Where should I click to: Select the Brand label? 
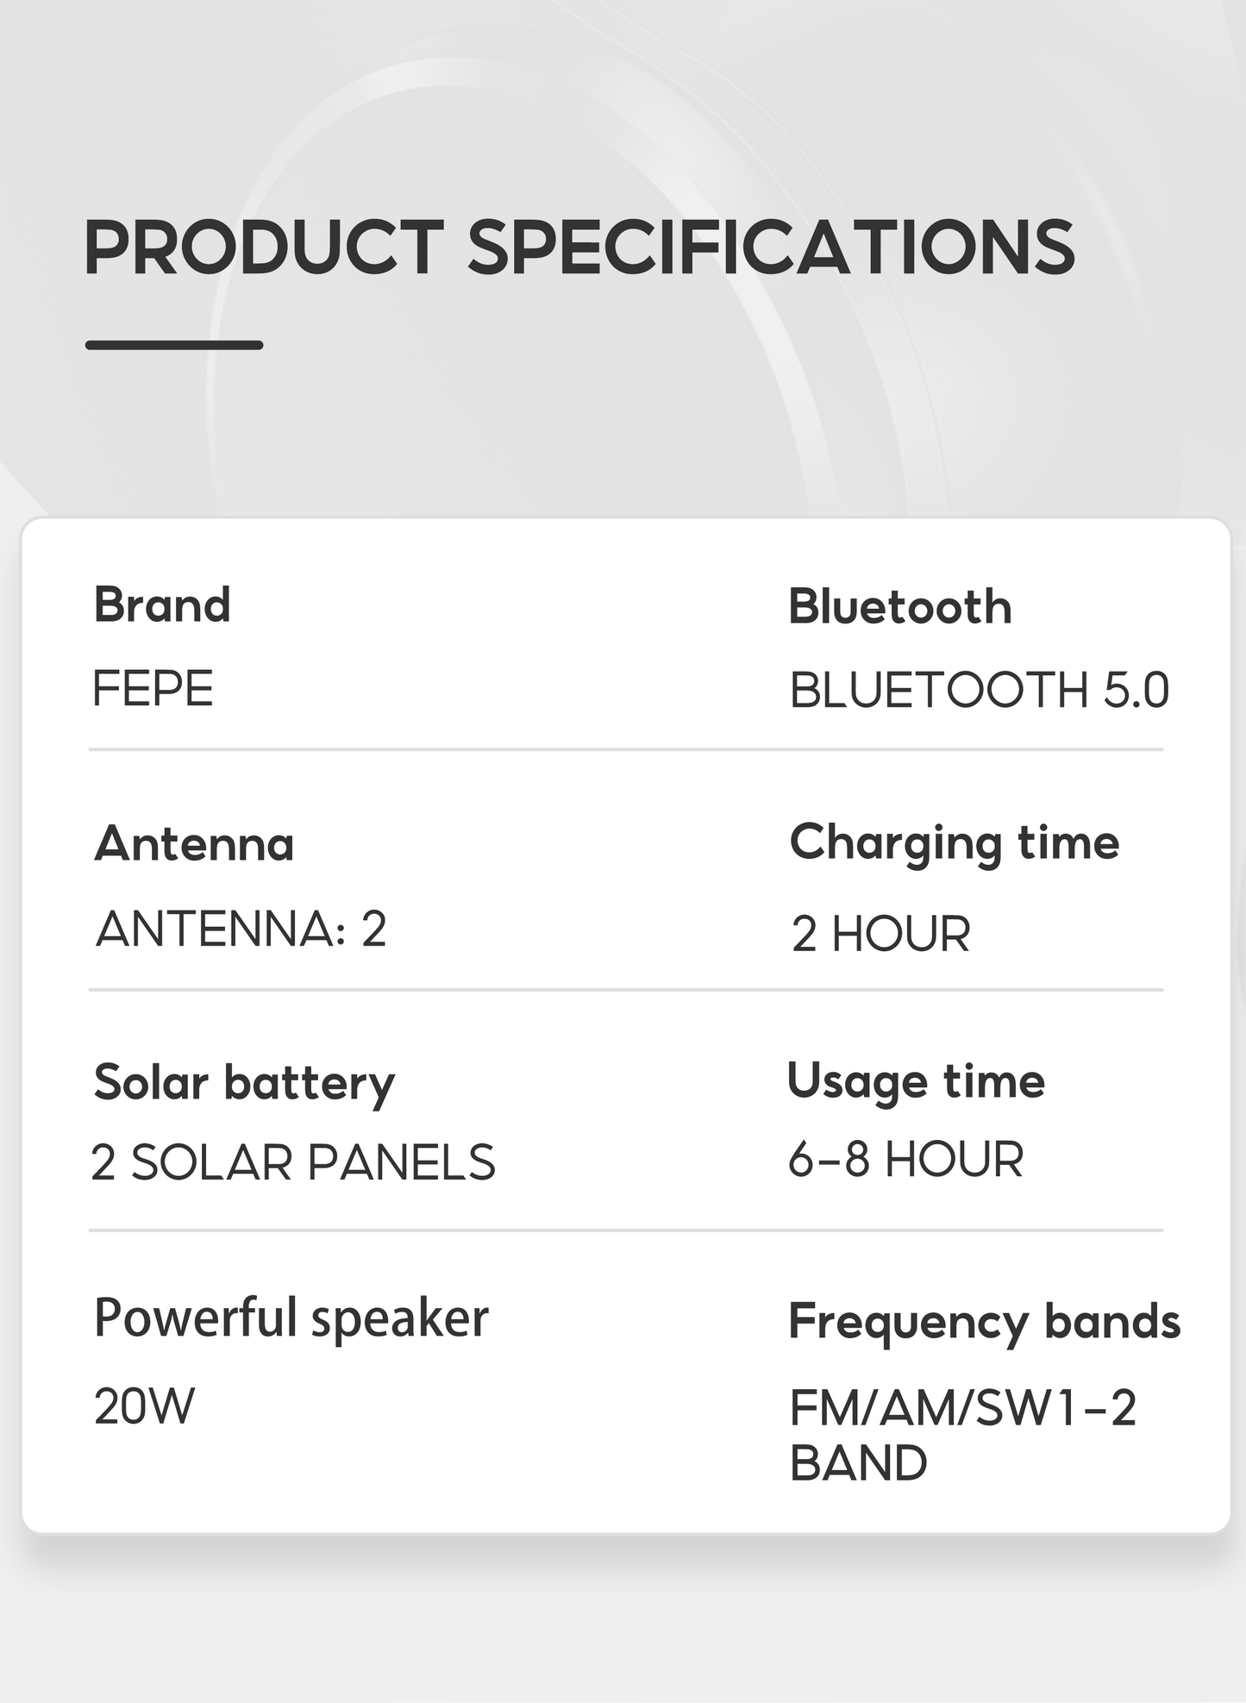click(162, 604)
